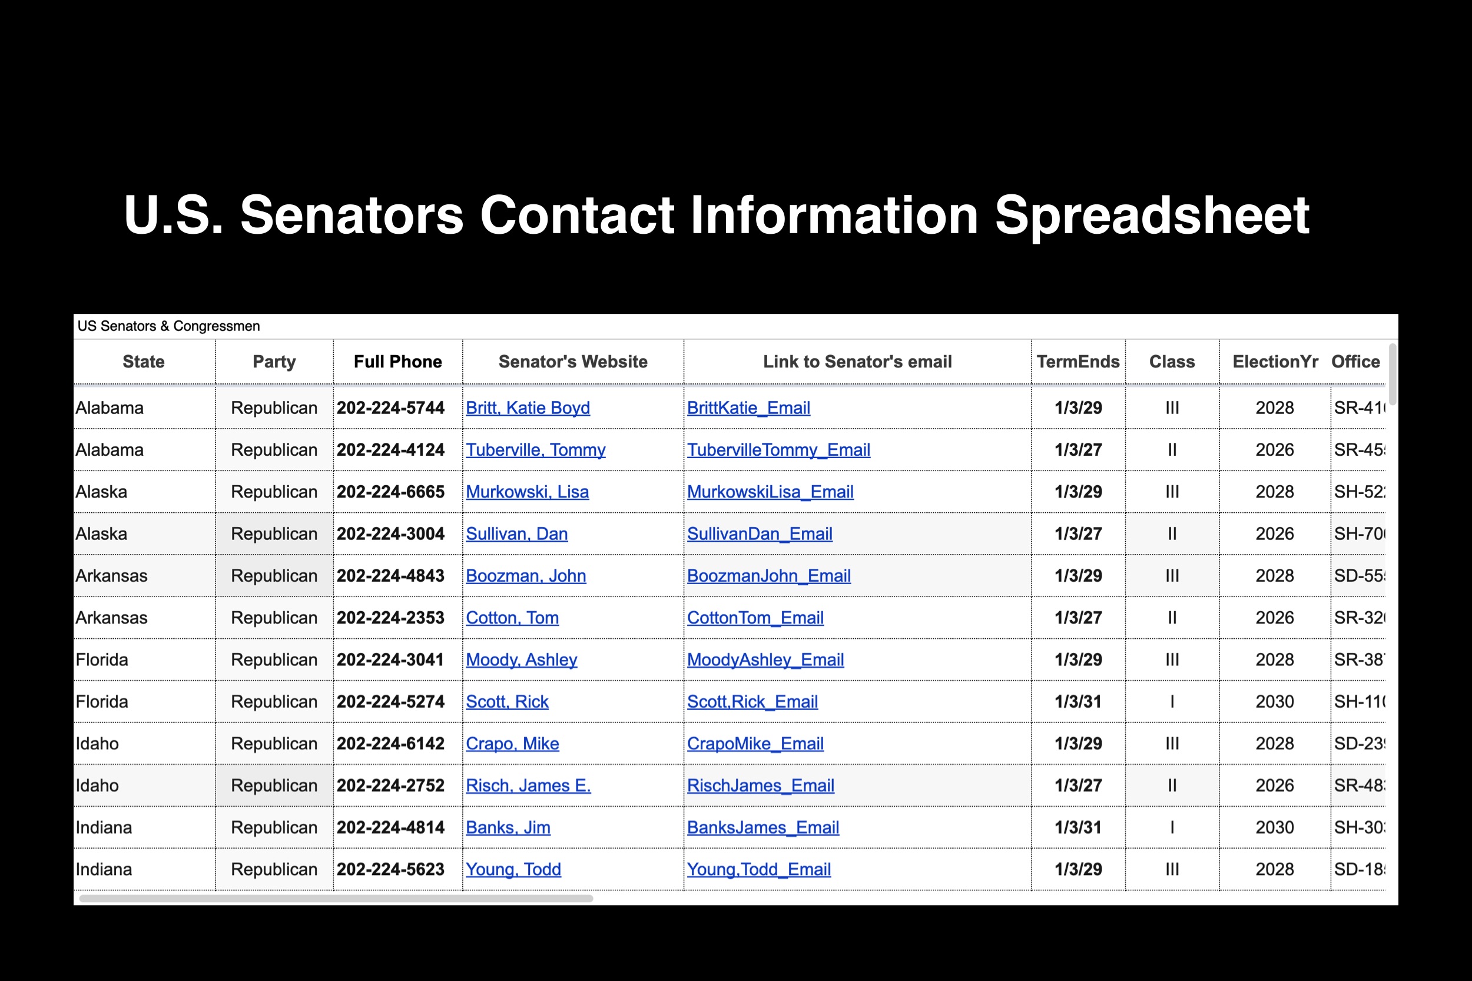
Task: Click the State column header
Action: coord(143,362)
